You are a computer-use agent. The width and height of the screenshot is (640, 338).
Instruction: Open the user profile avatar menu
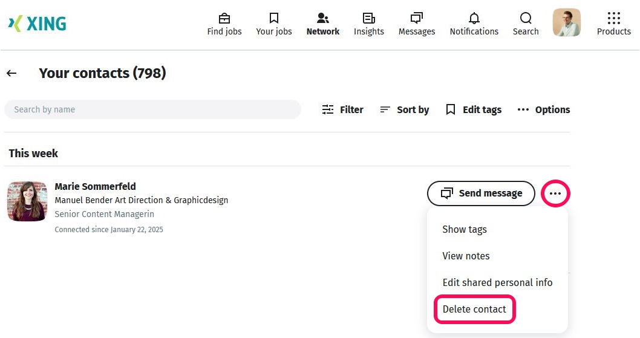[x=567, y=22]
